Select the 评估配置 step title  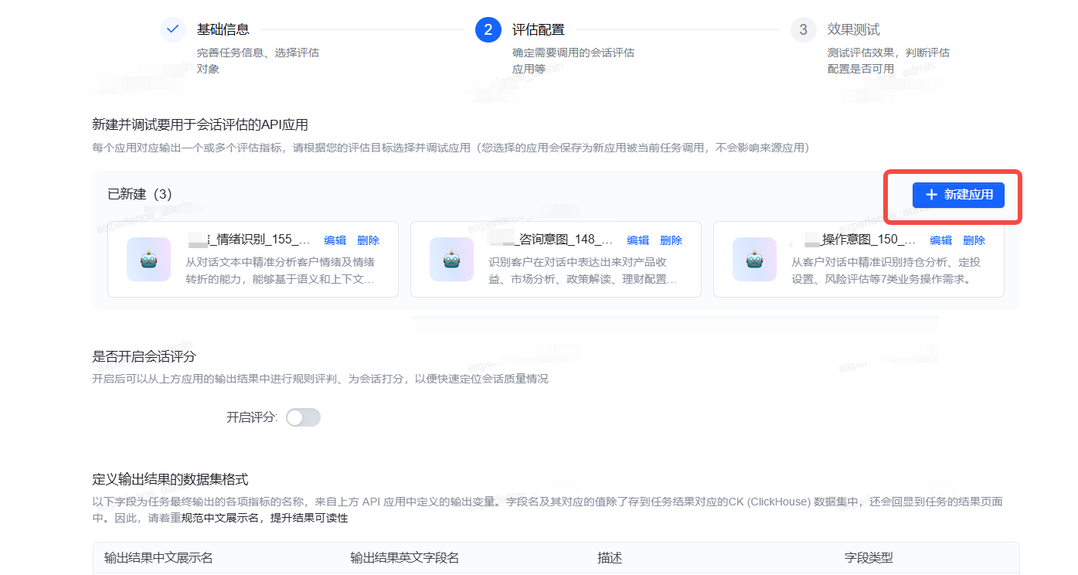pyautogui.click(x=539, y=29)
